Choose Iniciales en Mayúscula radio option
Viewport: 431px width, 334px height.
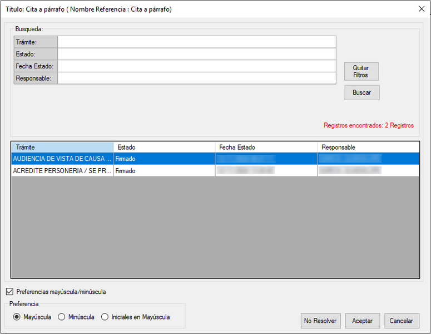click(x=105, y=317)
